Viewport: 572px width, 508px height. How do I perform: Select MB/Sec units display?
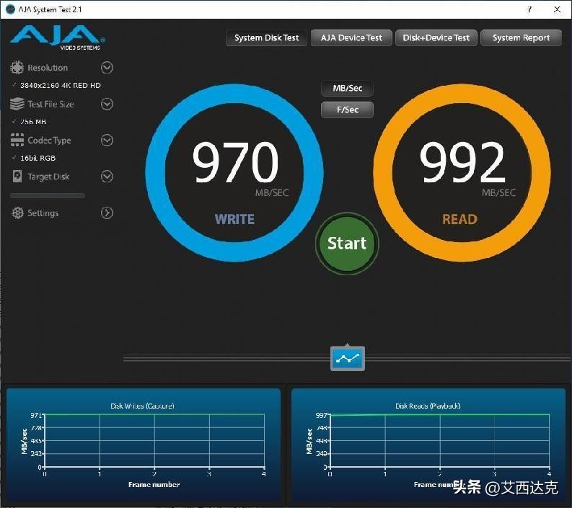(x=347, y=89)
